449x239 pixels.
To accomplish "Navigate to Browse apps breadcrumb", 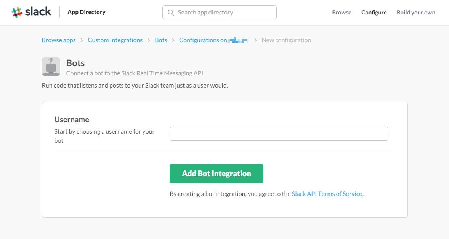I will [x=59, y=40].
